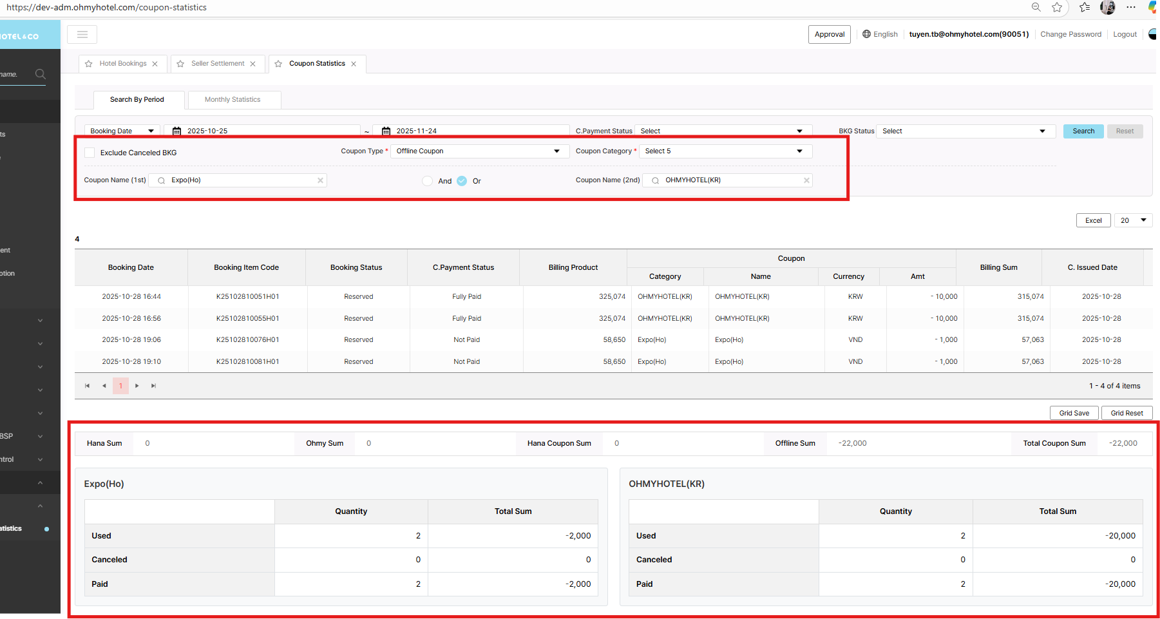Image resolution: width=1160 pixels, height=619 pixels.
Task: Click the Search button
Action: pyautogui.click(x=1083, y=131)
